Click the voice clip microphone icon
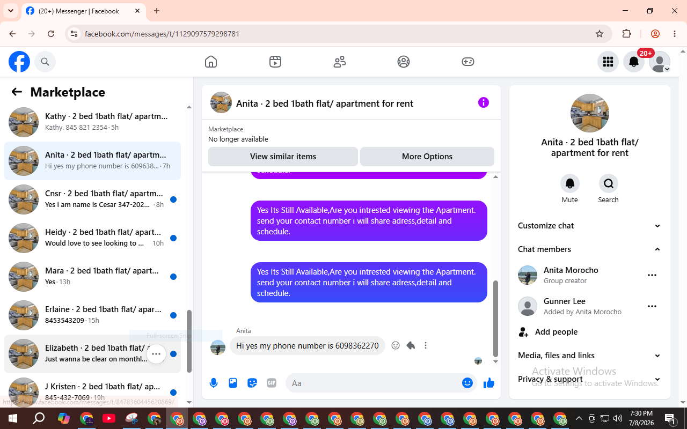 (214, 383)
